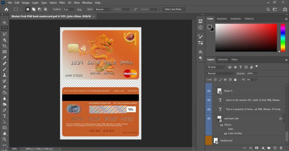This screenshot has height=151, width=289.
Task: Create a new layer with plus icon
Action: pos(275,148)
